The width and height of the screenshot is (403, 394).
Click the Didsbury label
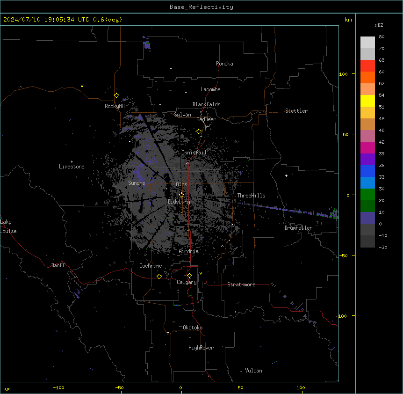pos(179,202)
